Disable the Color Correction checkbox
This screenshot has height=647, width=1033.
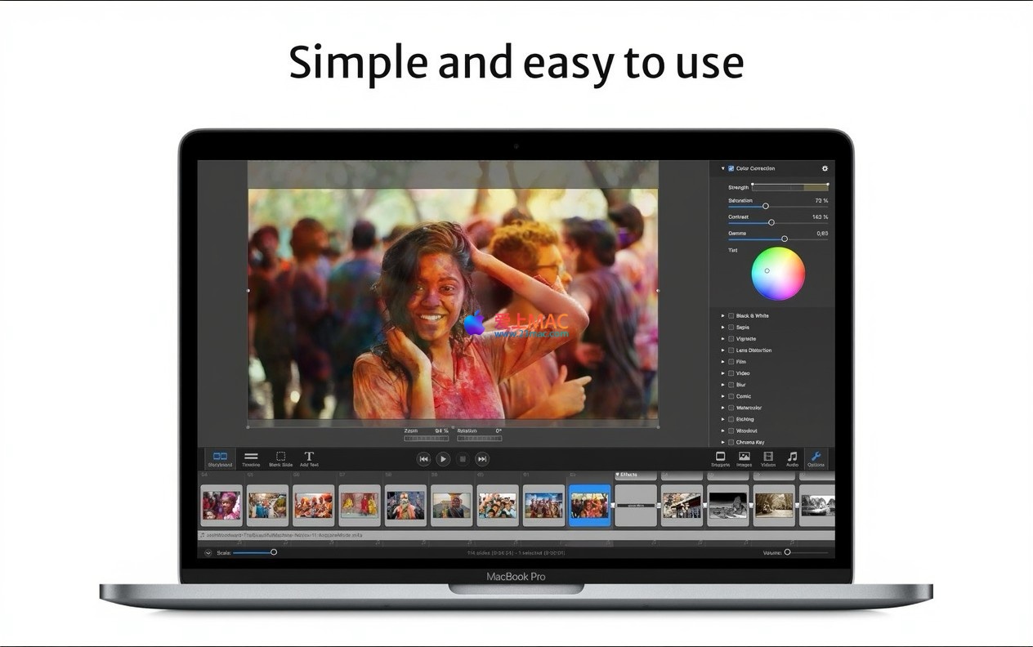tap(731, 168)
